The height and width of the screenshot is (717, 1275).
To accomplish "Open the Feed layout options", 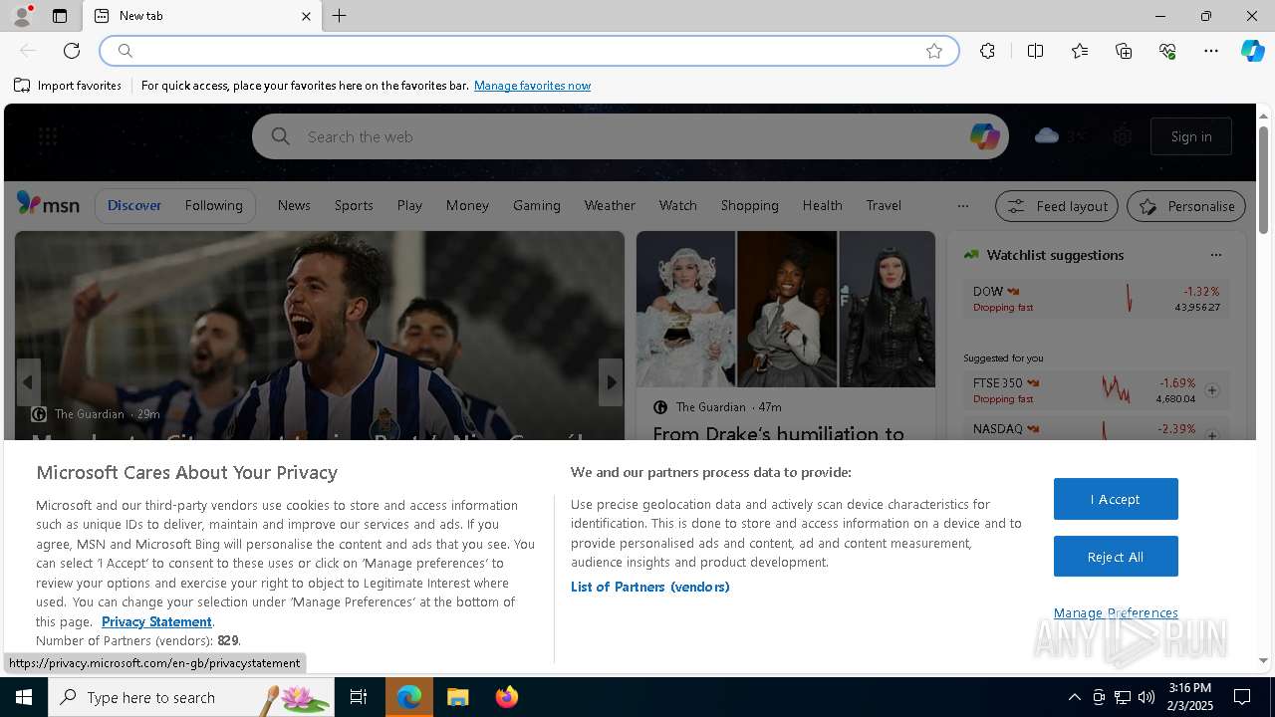I will (1057, 206).
